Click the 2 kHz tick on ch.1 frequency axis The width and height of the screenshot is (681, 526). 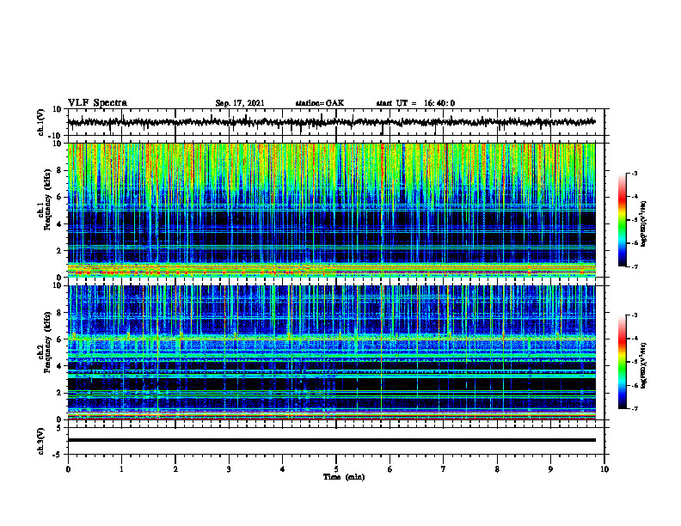coord(60,251)
